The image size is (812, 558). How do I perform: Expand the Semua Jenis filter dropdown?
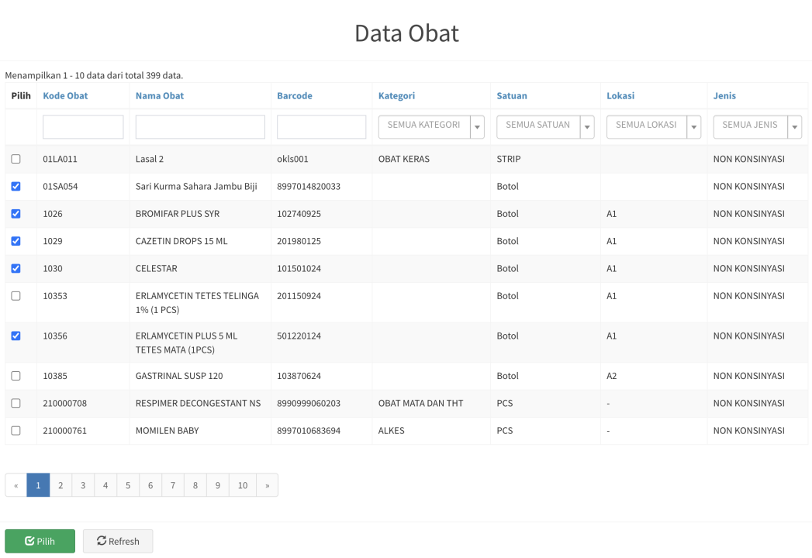tap(794, 127)
